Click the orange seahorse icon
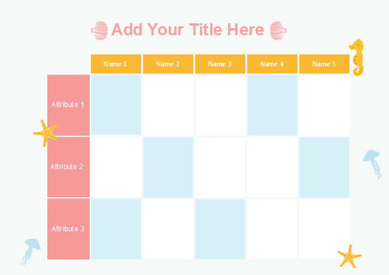The image size is (389, 275). (x=357, y=57)
